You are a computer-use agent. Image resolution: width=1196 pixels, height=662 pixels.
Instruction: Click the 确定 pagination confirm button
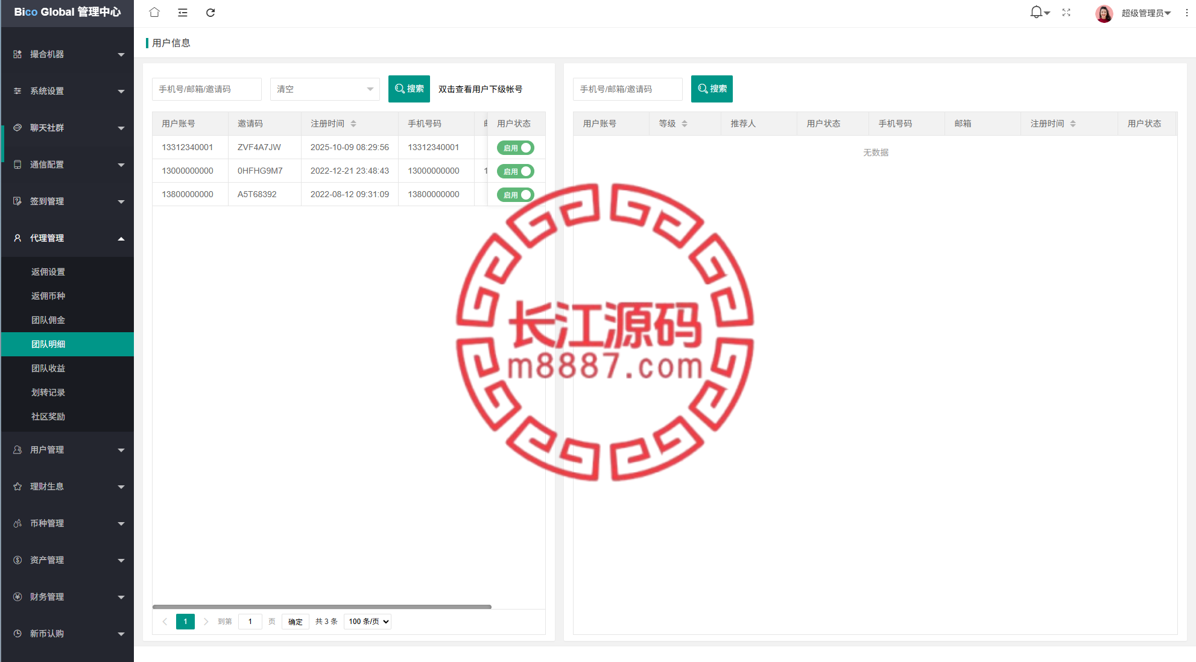(x=296, y=622)
